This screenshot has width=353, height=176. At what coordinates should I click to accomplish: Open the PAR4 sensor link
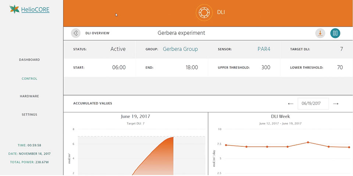(264, 49)
